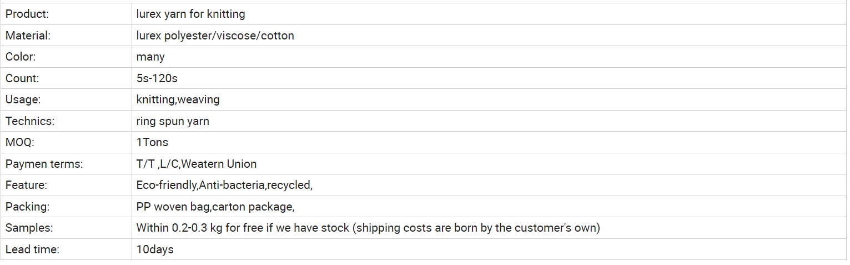Click the 'many' color value

pos(150,57)
